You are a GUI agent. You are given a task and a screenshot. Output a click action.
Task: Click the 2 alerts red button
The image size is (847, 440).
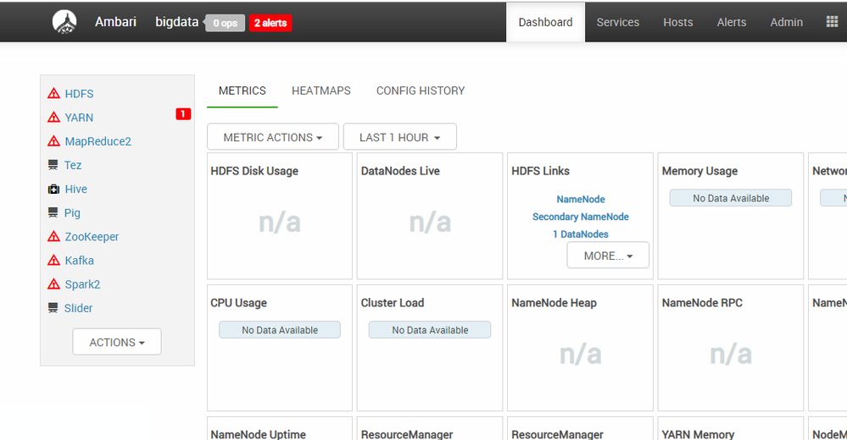coord(270,23)
